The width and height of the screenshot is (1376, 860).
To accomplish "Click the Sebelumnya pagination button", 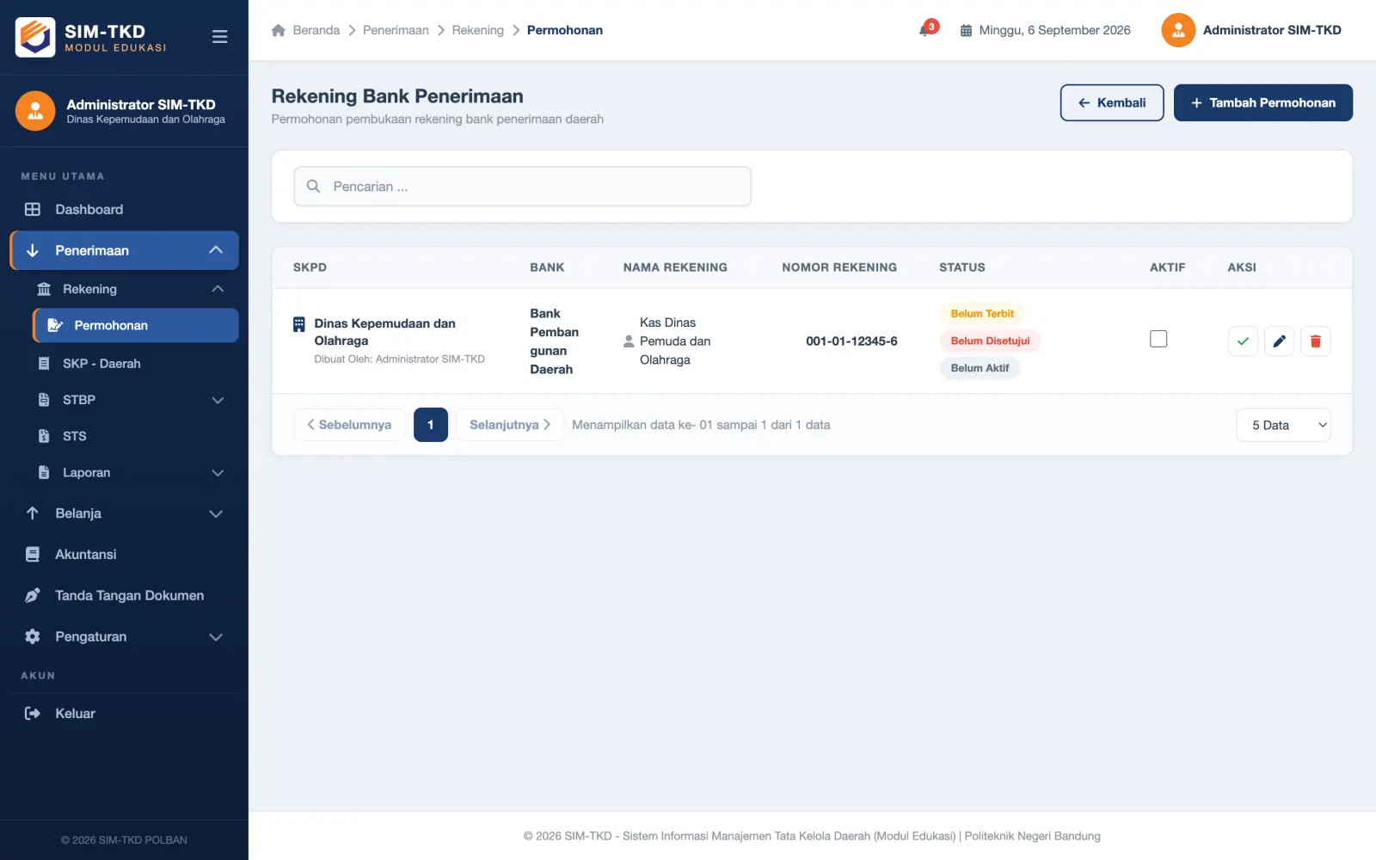I will [349, 425].
